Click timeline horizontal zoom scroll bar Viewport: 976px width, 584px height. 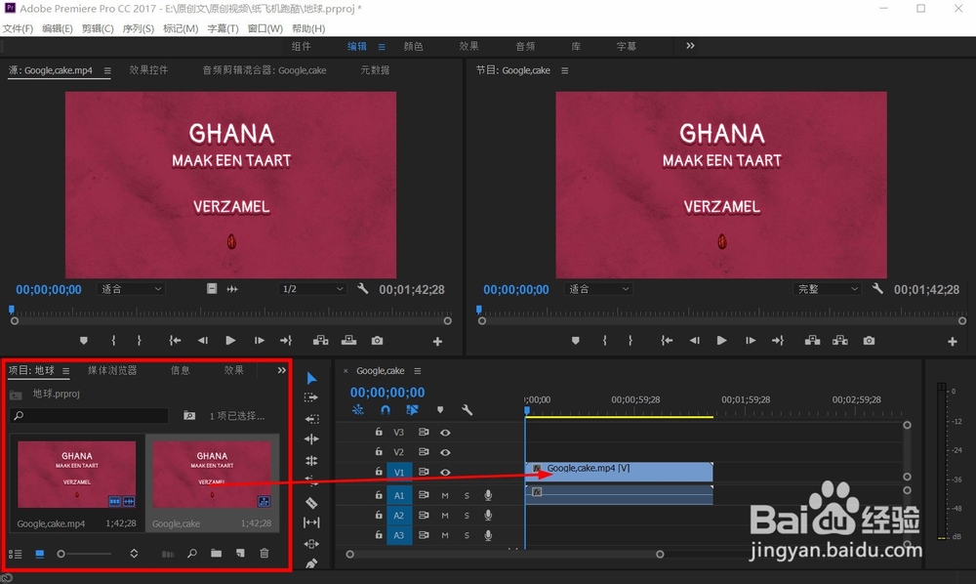coord(505,554)
